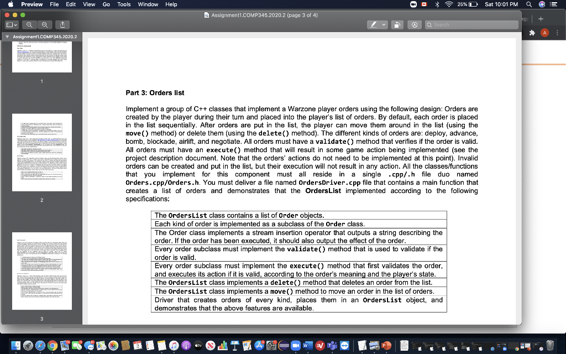Screen dimensions: 566x354
Task: Open Spotlight search from the menu bar
Action: (x=529, y=4)
